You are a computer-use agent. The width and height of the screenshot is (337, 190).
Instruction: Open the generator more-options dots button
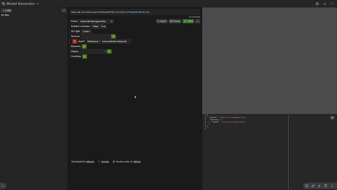point(197,21)
